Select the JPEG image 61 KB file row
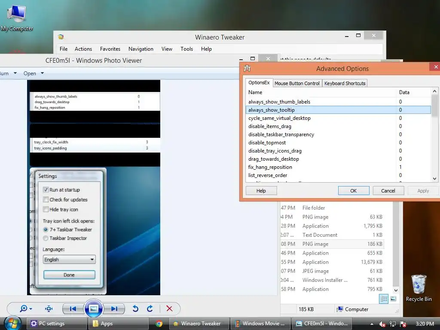The height and width of the screenshot is (330, 440). 332,271
